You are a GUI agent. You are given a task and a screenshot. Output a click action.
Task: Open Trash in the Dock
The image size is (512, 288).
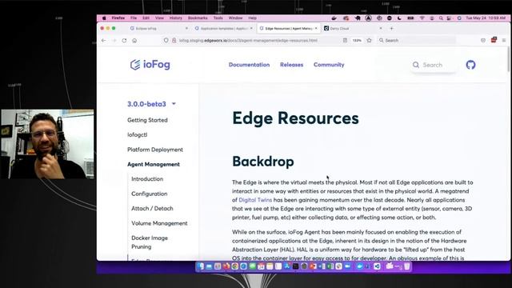tap(407, 266)
